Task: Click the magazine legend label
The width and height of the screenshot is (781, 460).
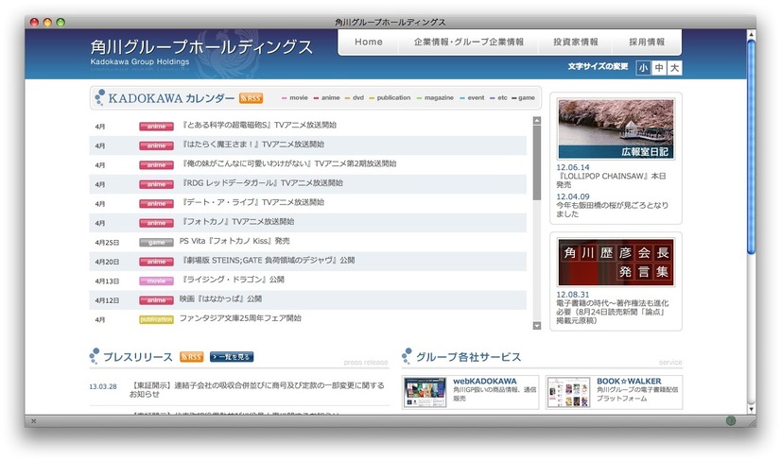Action: [x=439, y=97]
